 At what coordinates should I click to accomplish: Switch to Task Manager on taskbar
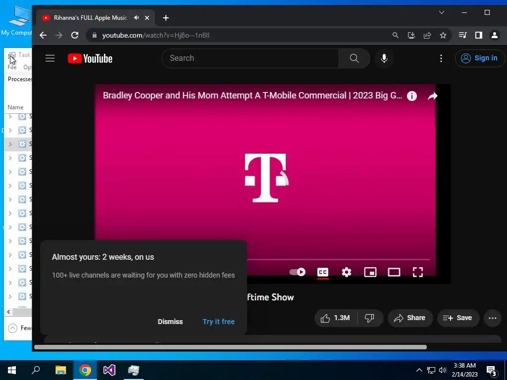click(x=133, y=370)
